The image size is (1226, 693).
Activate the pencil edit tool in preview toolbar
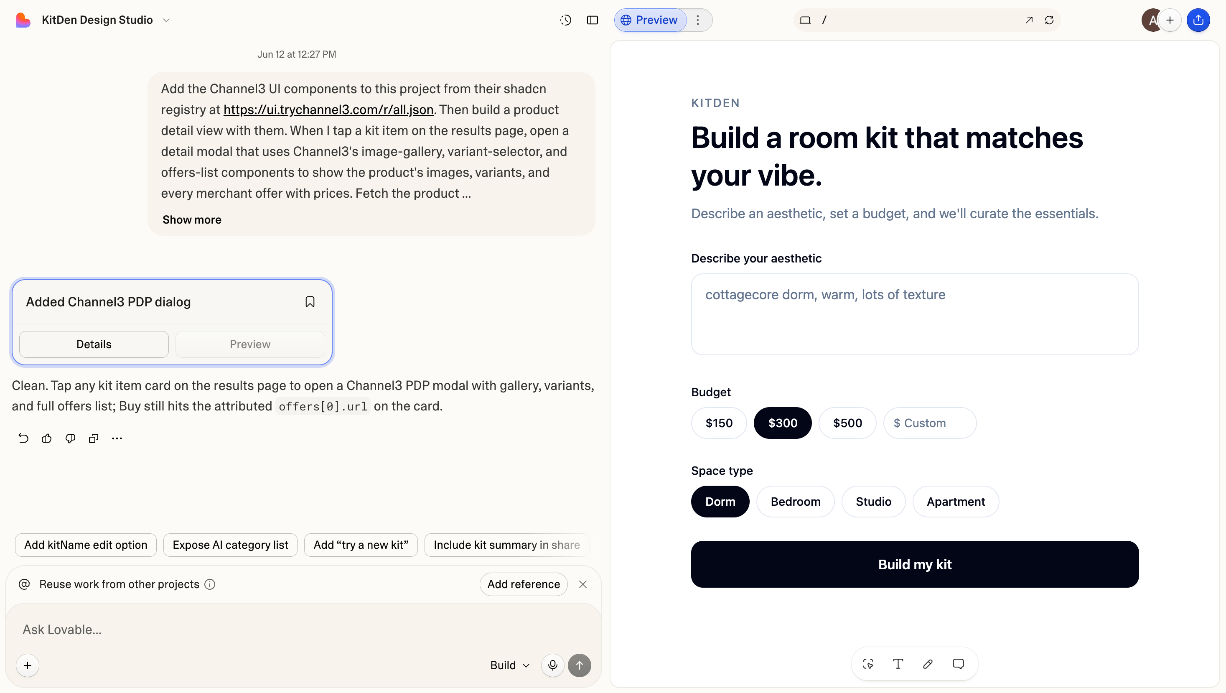pos(928,663)
